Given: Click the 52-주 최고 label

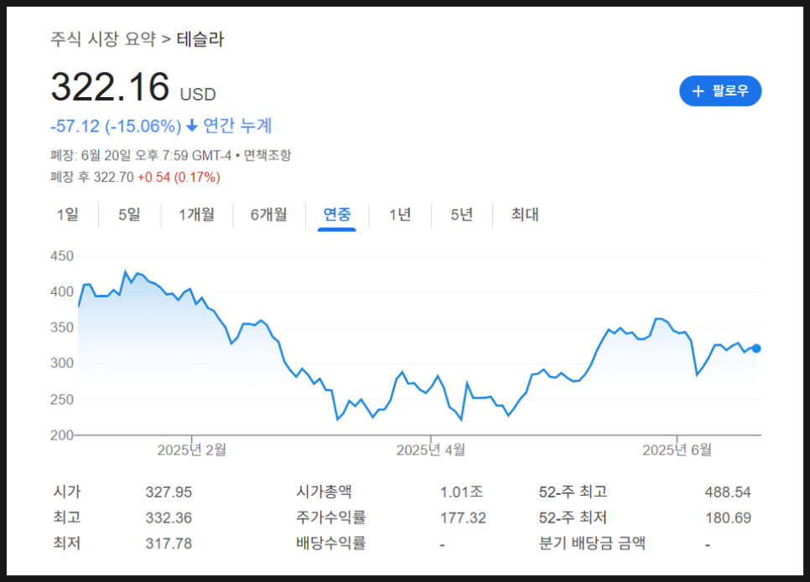Looking at the screenshot, I should [x=573, y=492].
